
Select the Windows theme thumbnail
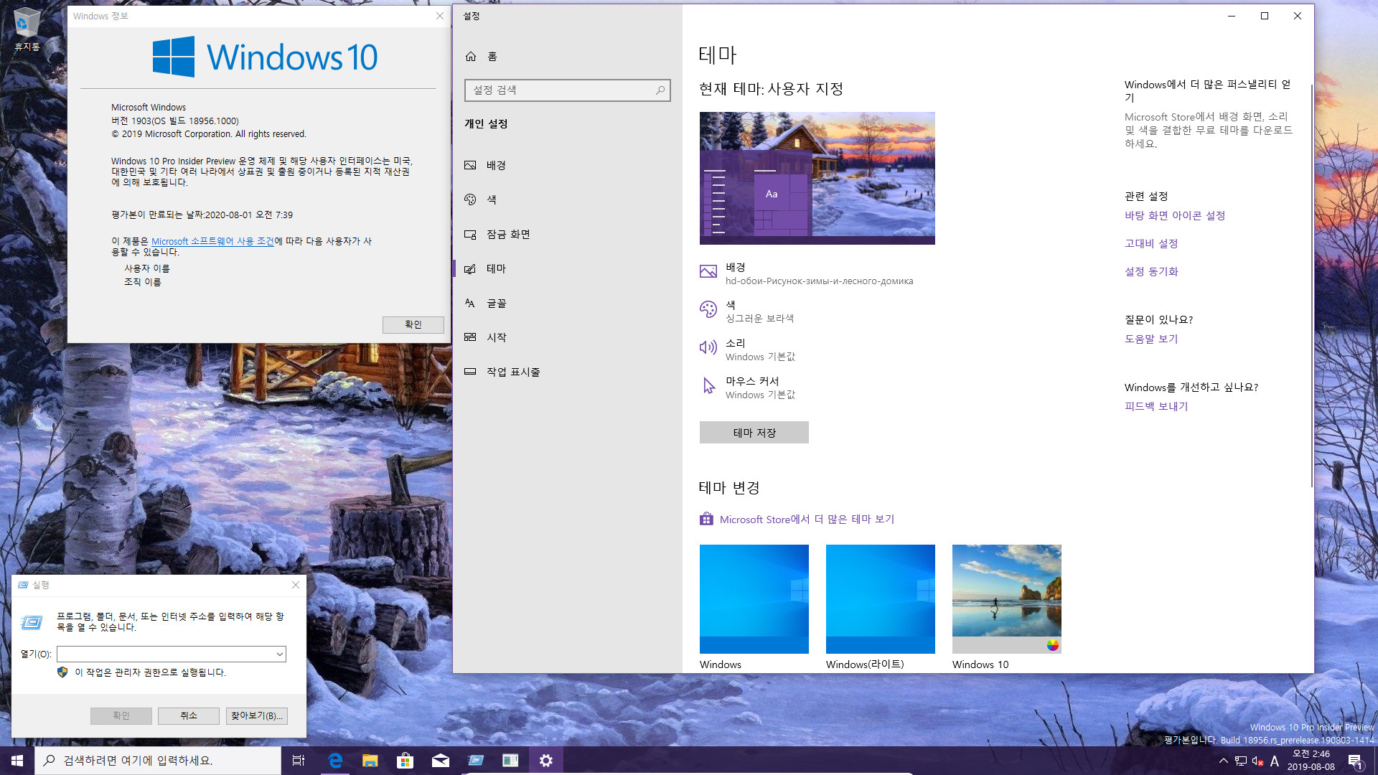tap(754, 599)
